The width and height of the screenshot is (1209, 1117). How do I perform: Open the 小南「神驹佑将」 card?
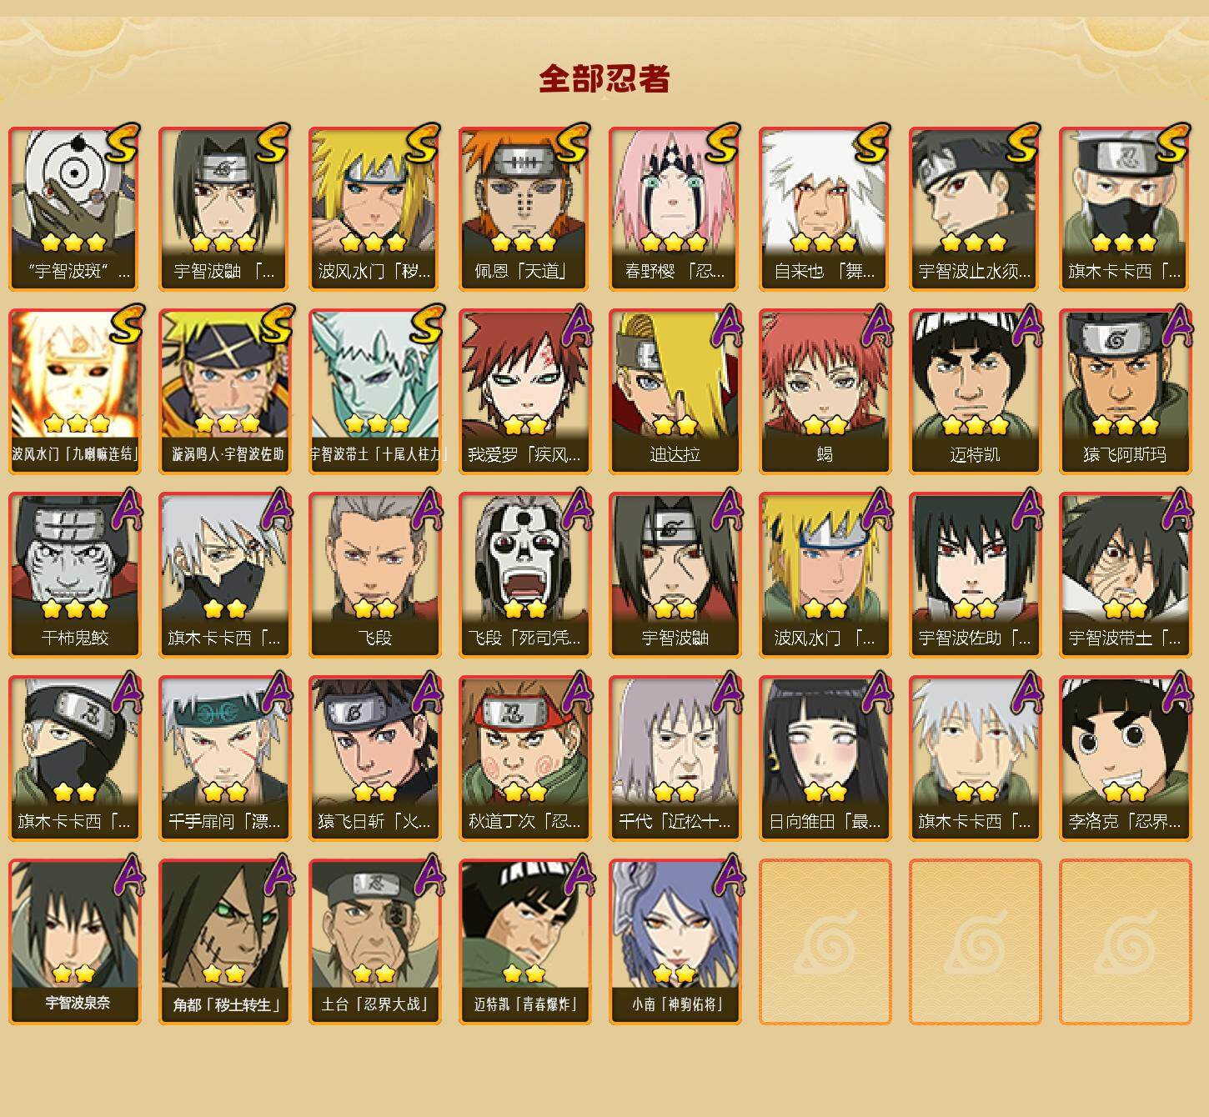(675, 942)
